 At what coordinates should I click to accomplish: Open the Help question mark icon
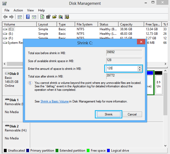click(28, 17)
